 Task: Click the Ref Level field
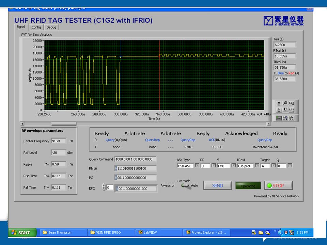point(59,153)
